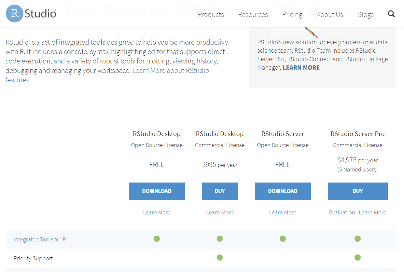Screen dimensions: 404x272
Task: Open the search magnifier icon
Action: [x=391, y=14]
